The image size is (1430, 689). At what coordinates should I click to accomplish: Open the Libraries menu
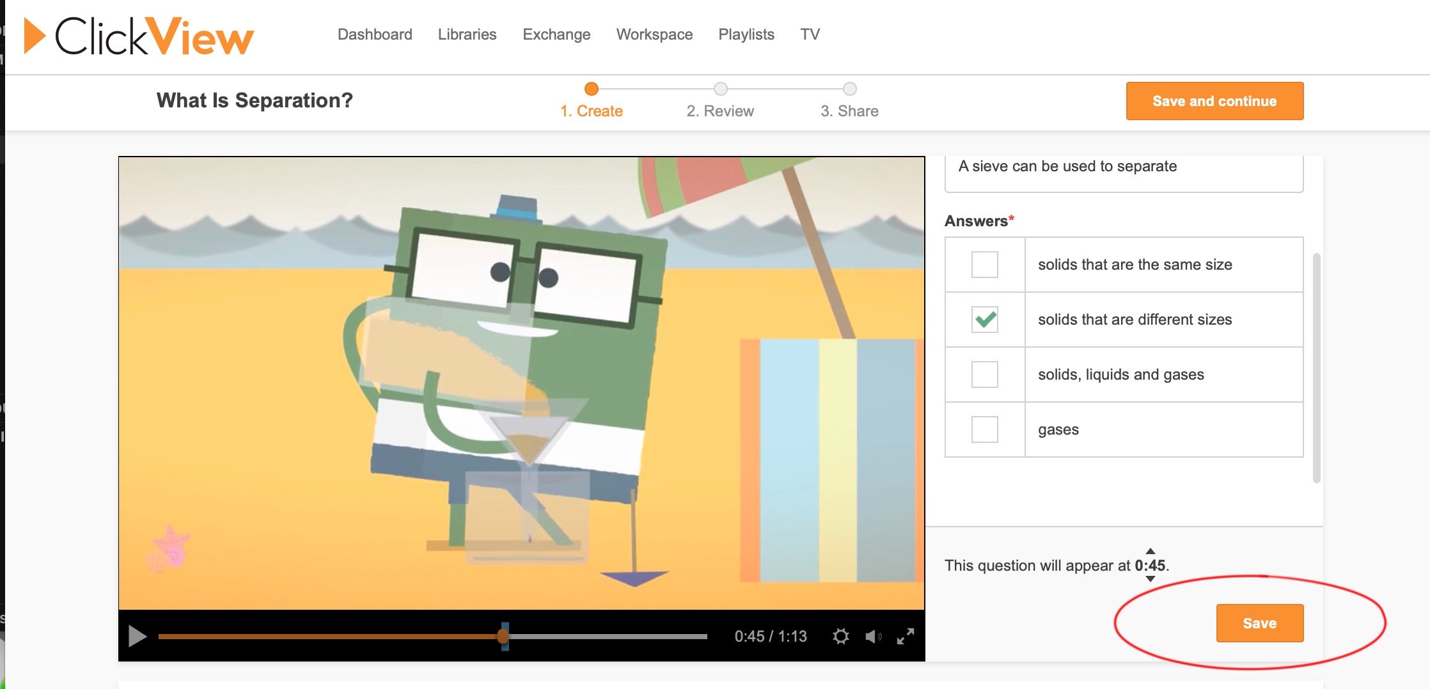[467, 35]
